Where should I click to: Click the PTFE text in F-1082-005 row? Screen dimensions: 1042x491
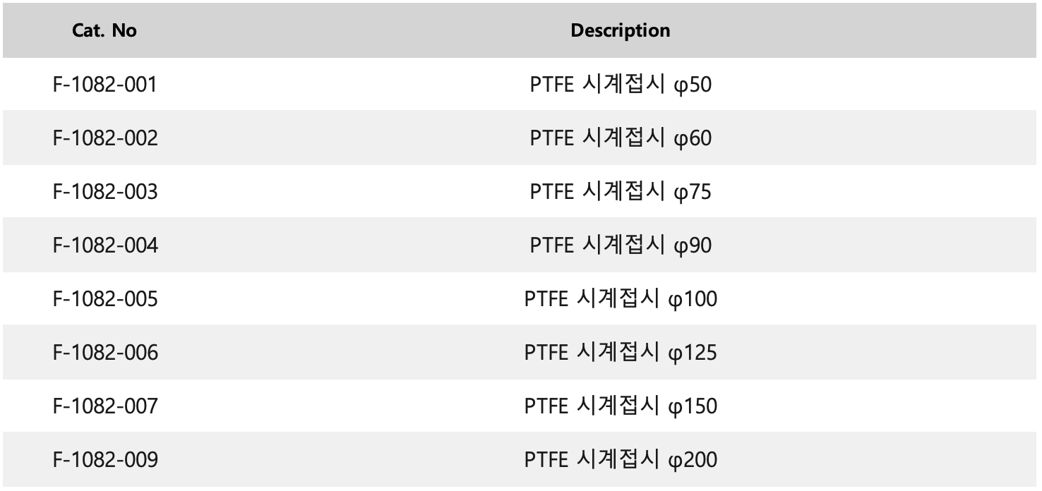click(x=546, y=299)
